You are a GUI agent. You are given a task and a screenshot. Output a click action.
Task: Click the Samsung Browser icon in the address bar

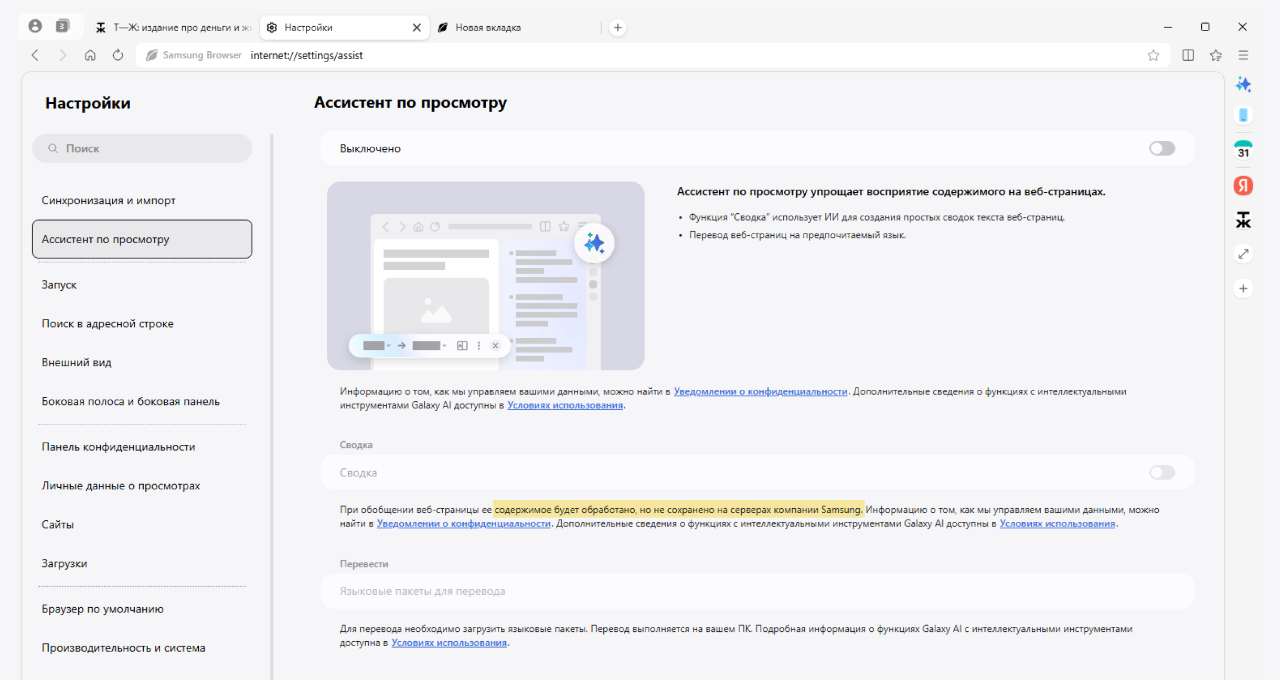click(152, 55)
